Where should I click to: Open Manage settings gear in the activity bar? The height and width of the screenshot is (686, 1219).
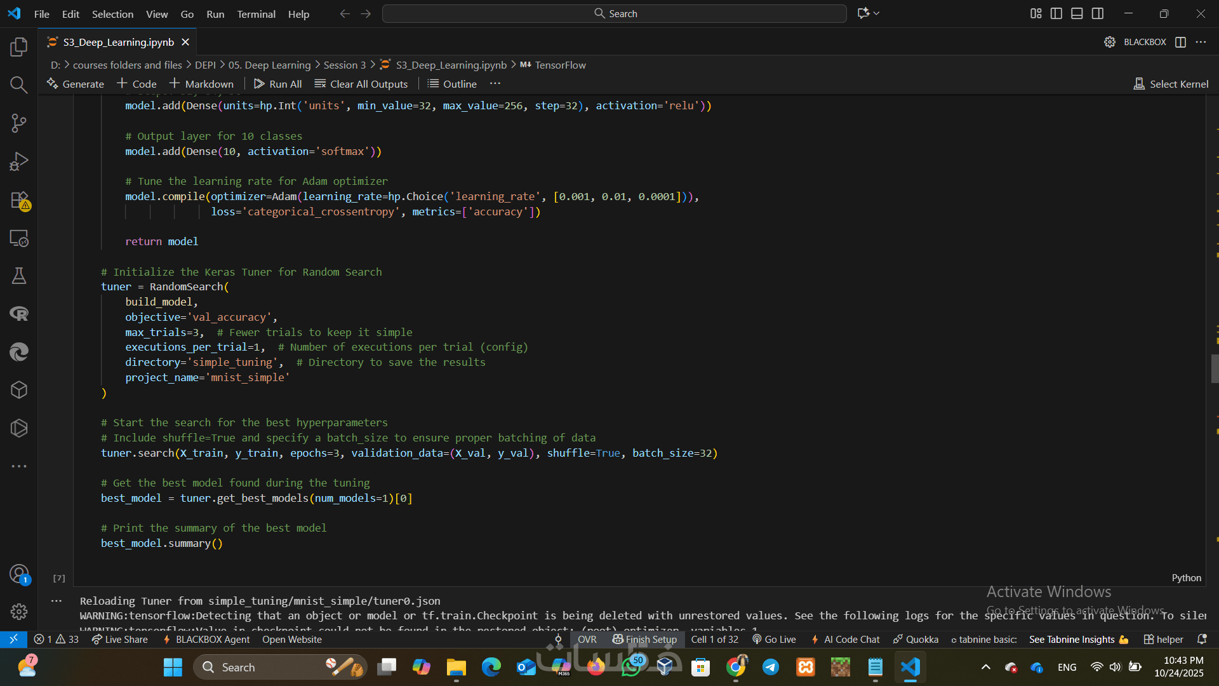pyautogui.click(x=19, y=611)
